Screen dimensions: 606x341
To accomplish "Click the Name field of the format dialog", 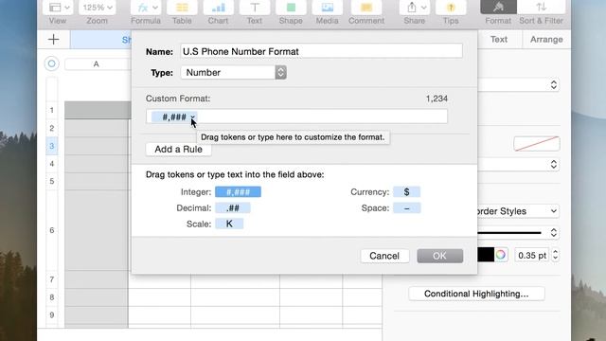I will [321, 51].
